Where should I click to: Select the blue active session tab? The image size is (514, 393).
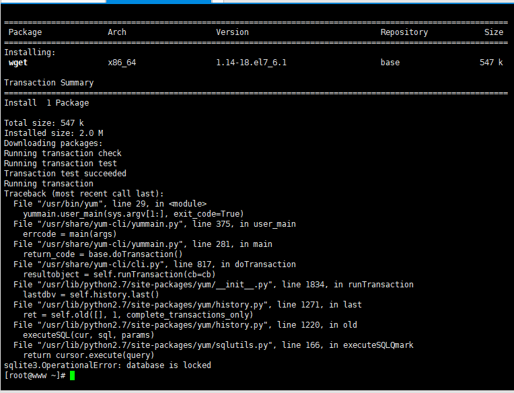click(x=159, y=1)
